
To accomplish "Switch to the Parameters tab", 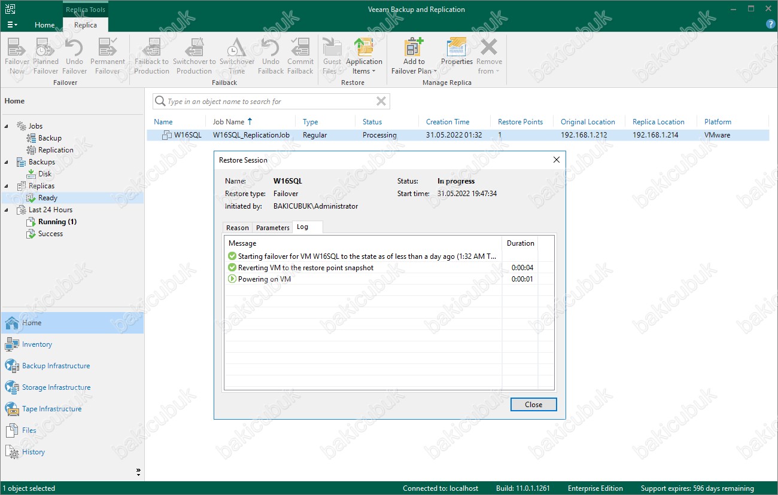I will [272, 228].
